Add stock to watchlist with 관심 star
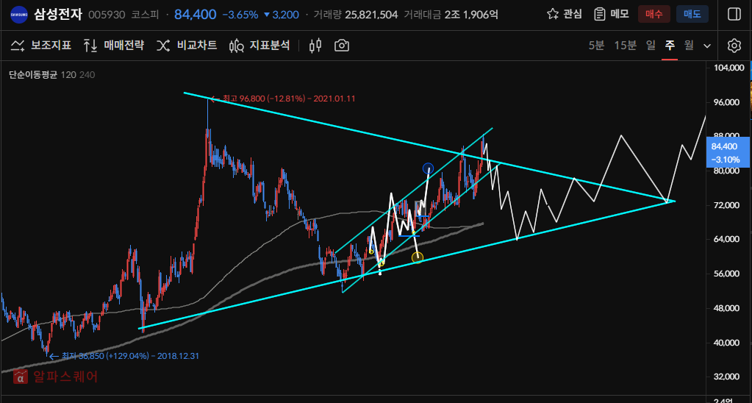Screen dimensions: 752x403 pos(565,14)
